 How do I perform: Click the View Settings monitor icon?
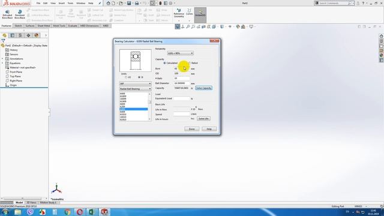[251, 26]
